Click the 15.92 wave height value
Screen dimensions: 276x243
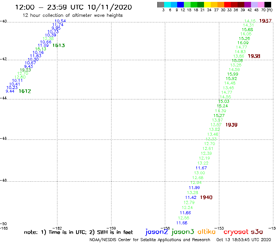coord(231,79)
